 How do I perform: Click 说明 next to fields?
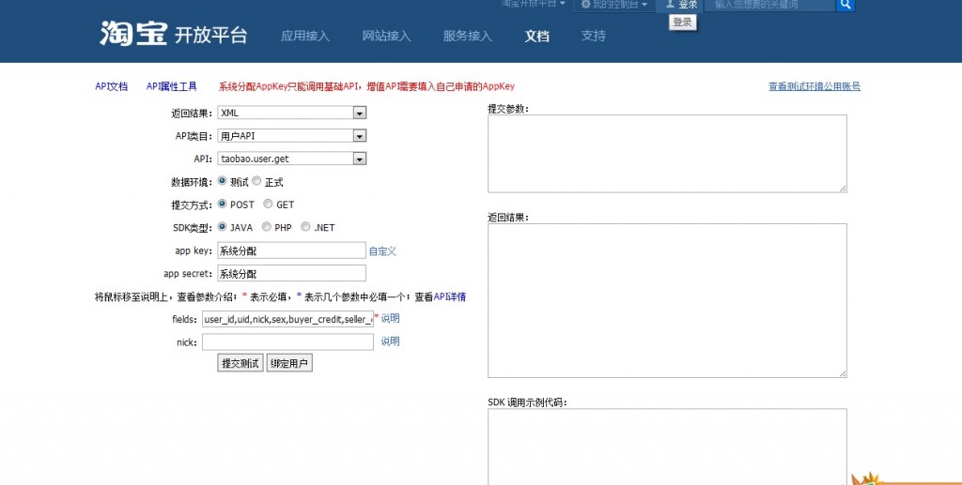click(x=390, y=318)
